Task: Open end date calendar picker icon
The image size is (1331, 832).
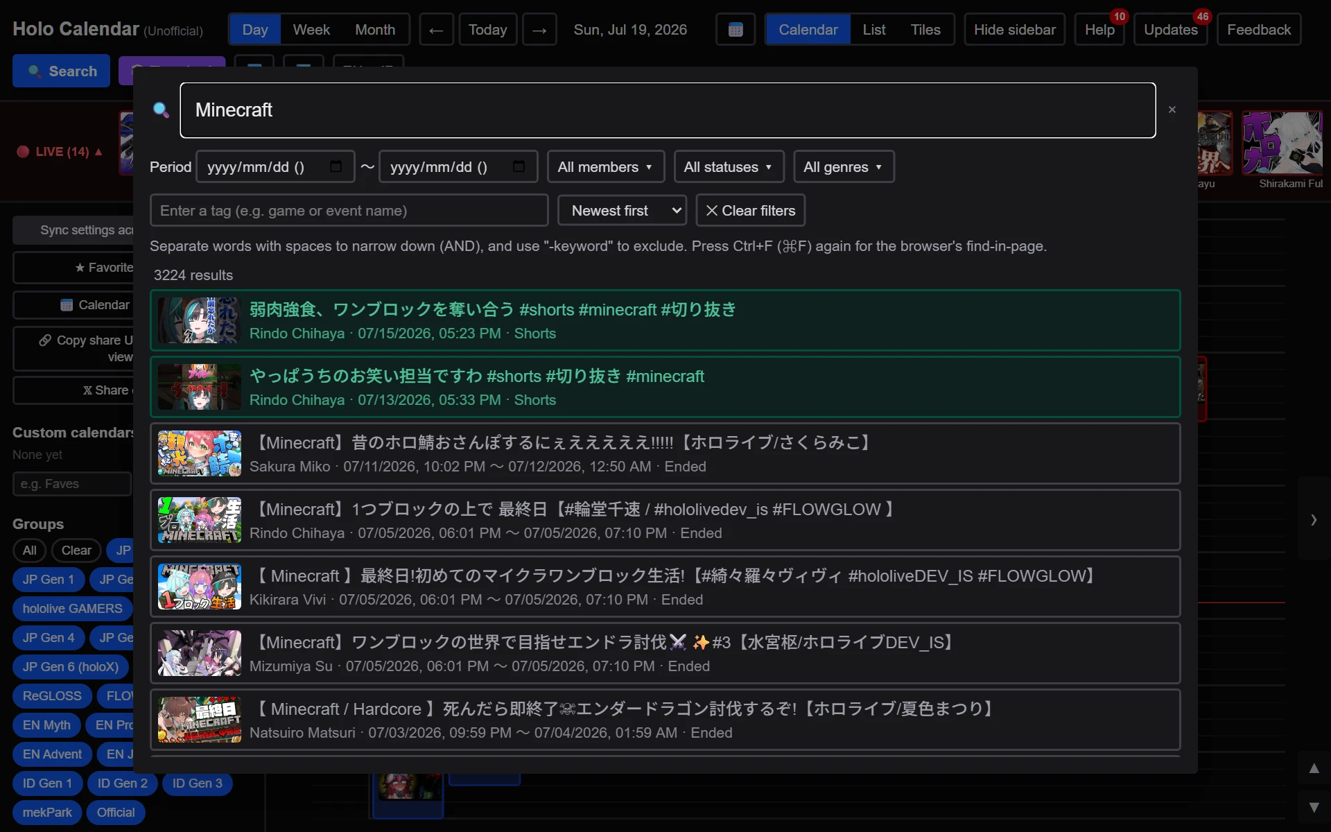Action: point(519,166)
